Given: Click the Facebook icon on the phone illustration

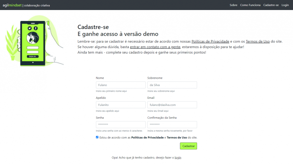Looking at the screenshot, I should [x=36, y=28].
